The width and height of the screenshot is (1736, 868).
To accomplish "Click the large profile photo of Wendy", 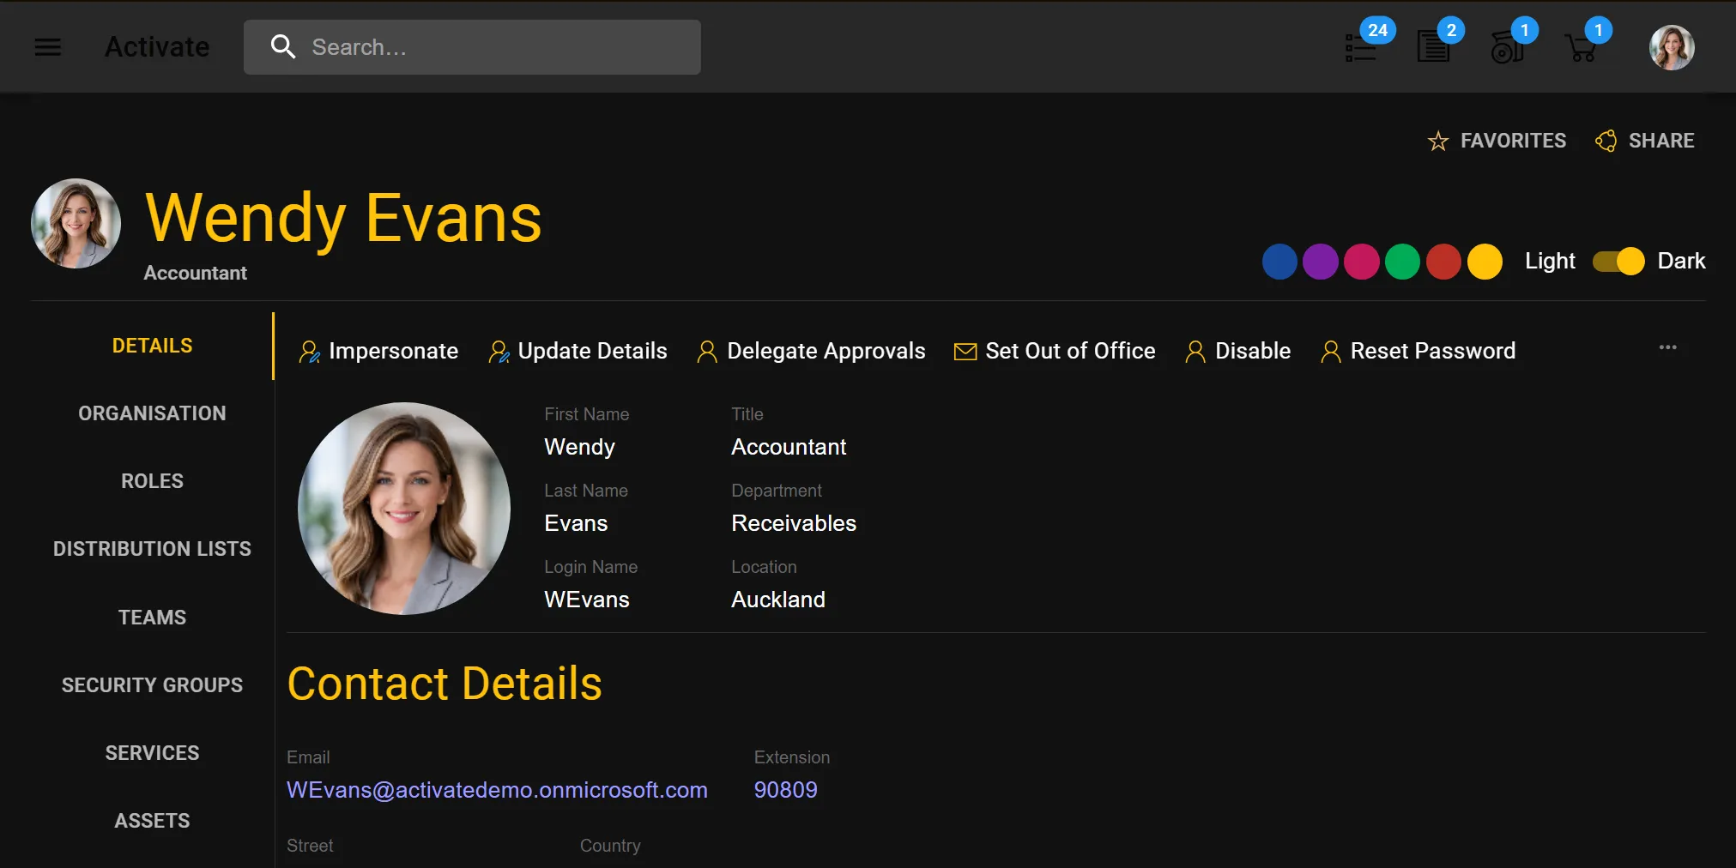I will (404, 509).
